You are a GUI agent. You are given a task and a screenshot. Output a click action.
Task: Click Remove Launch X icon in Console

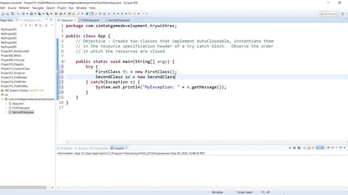pos(295,148)
